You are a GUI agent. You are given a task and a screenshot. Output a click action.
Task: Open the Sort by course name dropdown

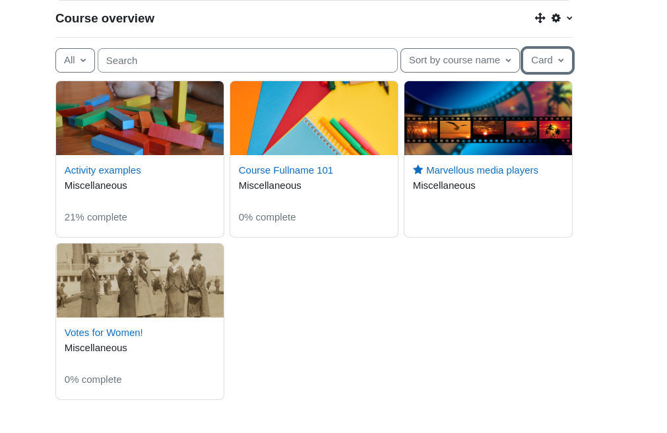pyautogui.click(x=460, y=61)
